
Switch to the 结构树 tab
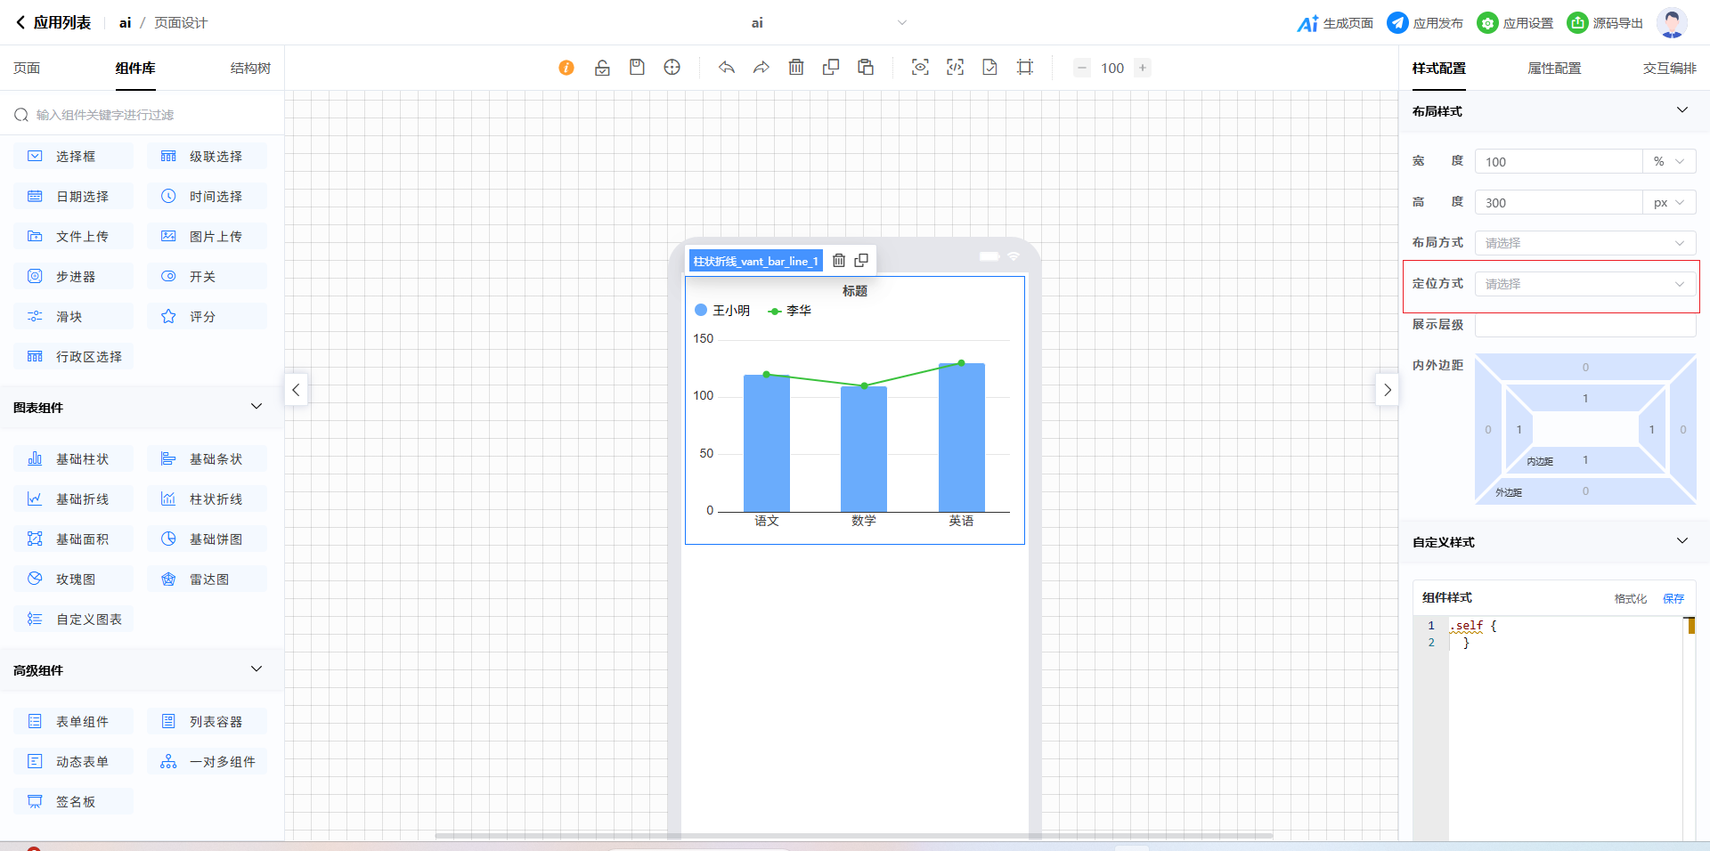tap(250, 69)
